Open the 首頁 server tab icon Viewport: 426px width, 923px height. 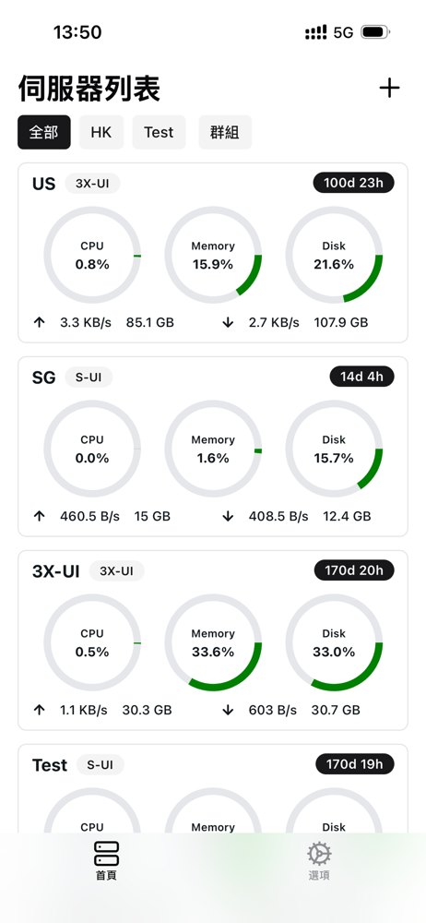(x=107, y=854)
